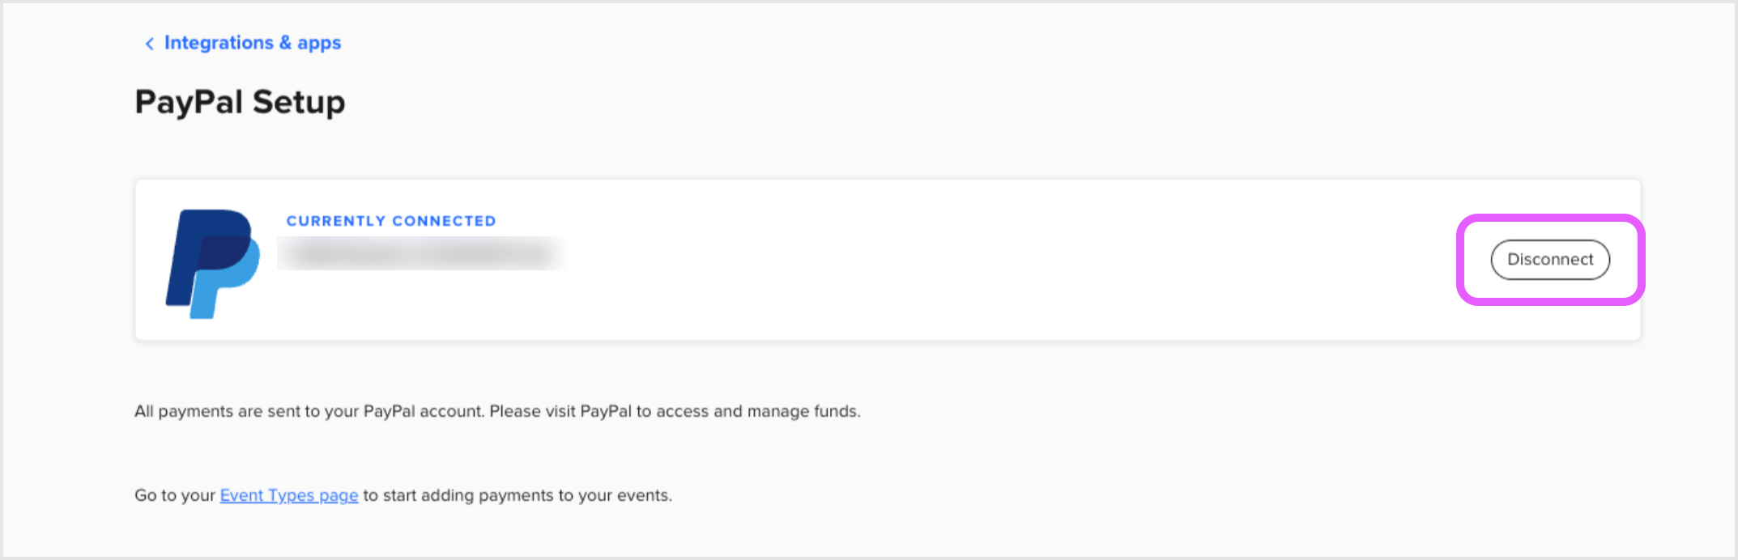1738x560 pixels.
Task: Click the PayPal logo icon
Action: coord(212,263)
